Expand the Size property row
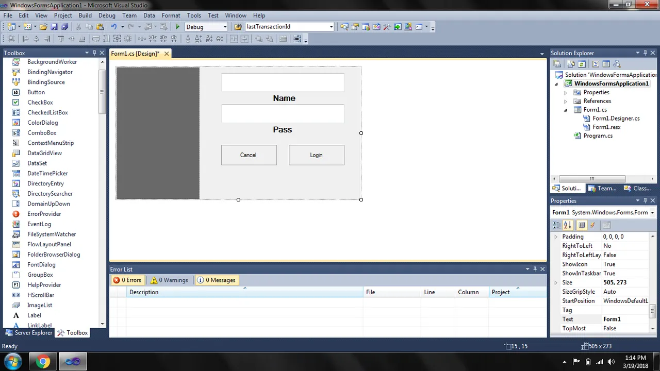This screenshot has height=371, width=660. 556,282
